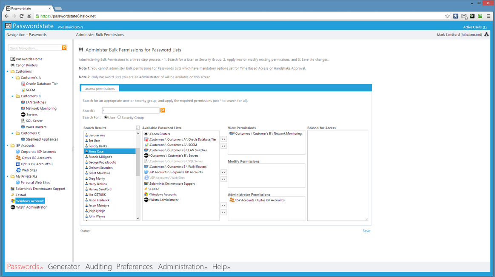Click the Canon Printers tree icon

pos(13,65)
